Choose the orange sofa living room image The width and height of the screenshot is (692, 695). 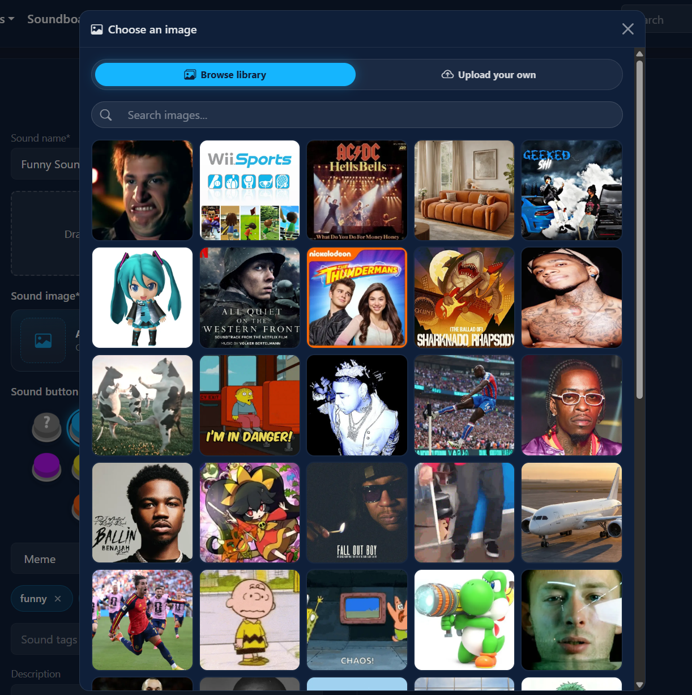(464, 190)
